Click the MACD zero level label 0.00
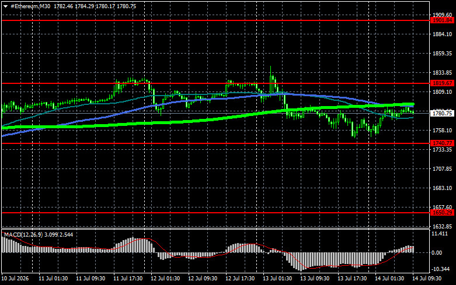The image size is (456, 285). pyautogui.click(x=437, y=253)
